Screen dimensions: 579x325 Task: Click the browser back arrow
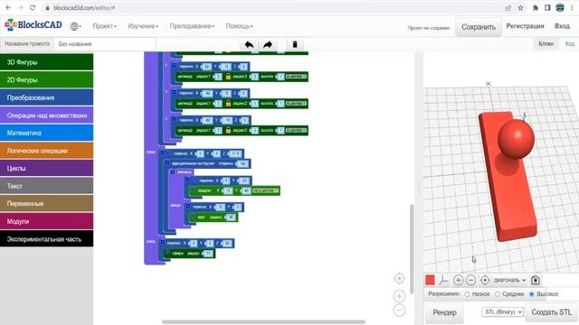click(x=8, y=8)
